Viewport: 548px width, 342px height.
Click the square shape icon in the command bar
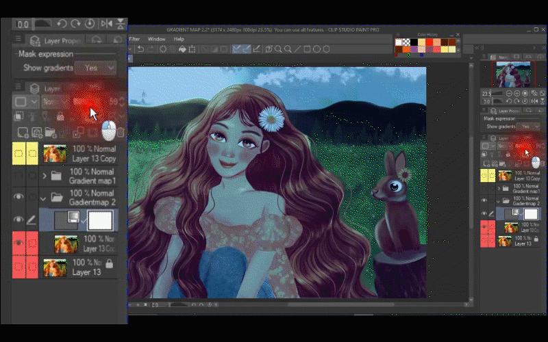pyautogui.click(x=308, y=49)
